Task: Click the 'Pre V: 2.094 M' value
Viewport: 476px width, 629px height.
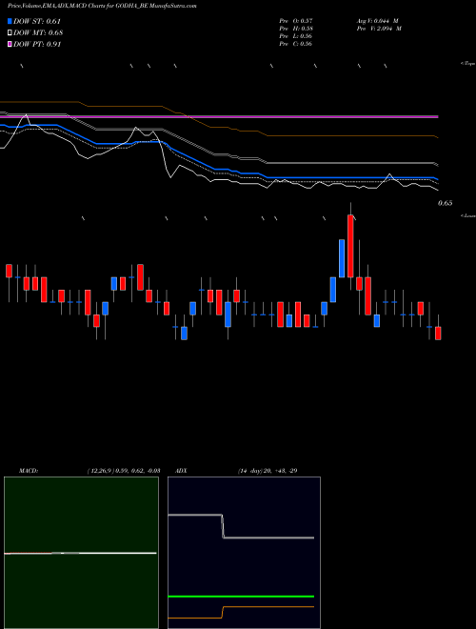Action: coord(379,29)
